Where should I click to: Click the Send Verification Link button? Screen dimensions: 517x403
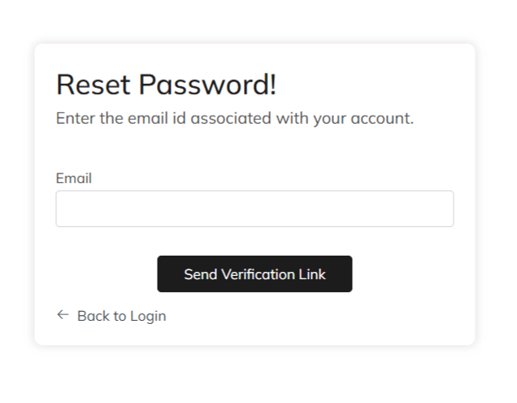254,274
